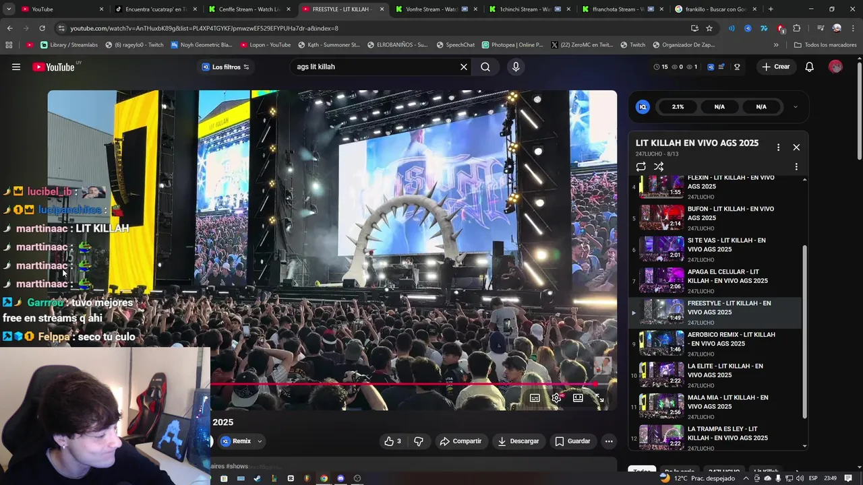Click the Guardar save button

click(x=572, y=441)
